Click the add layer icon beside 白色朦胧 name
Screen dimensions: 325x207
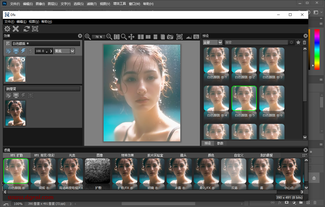(x=8, y=44)
